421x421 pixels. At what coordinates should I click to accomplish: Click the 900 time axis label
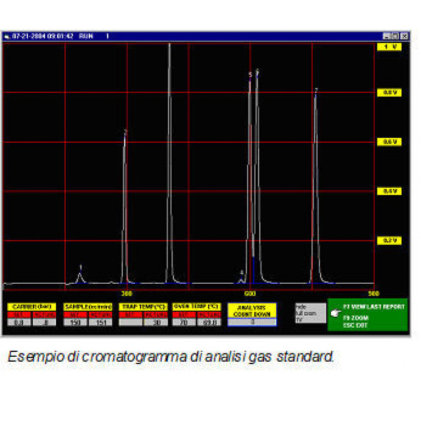click(373, 294)
